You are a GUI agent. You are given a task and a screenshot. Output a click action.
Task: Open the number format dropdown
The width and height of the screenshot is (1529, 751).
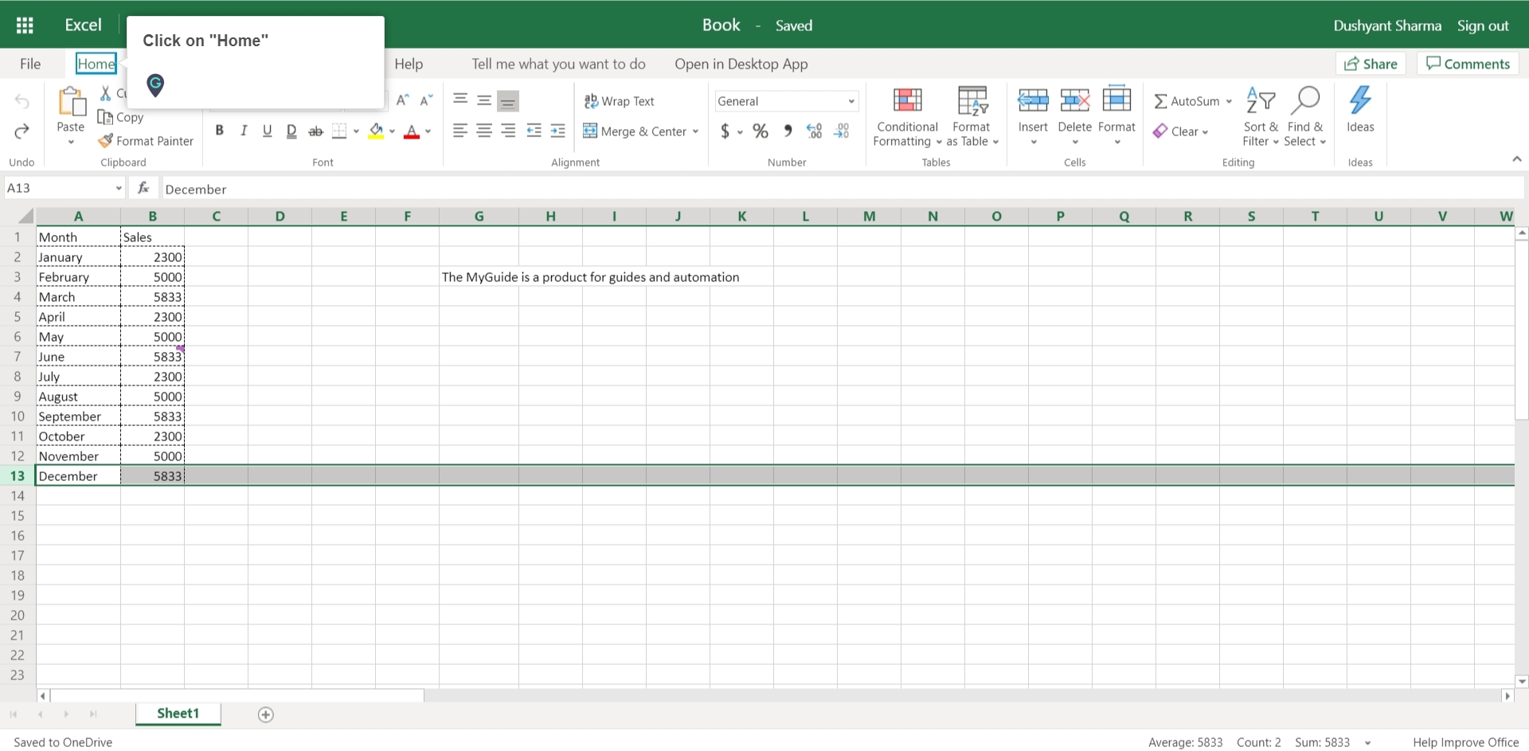pos(851,101)
